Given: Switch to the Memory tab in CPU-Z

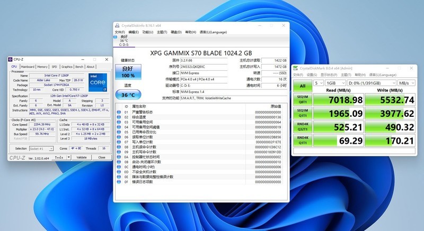Looking at the screenshot, I should 42,67.
